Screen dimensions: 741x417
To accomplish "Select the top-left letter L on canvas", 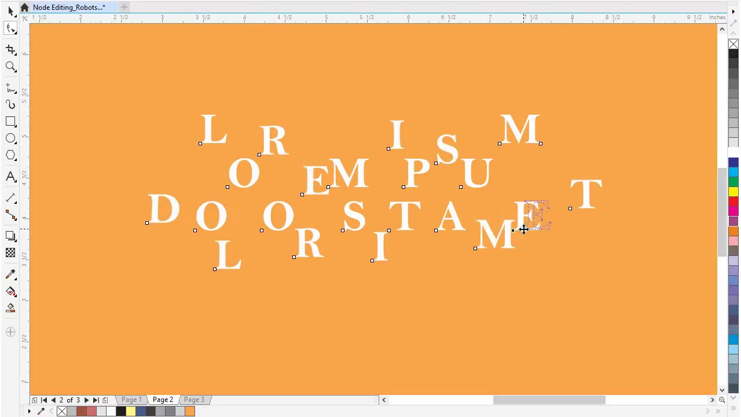I will pos(214,129).
